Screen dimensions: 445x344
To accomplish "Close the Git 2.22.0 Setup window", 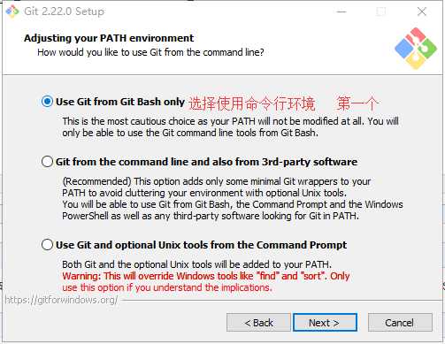I will click(x=422, y=11).
